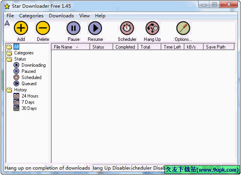Click the Hang Up toolbar icon
Image resolution: width=241 pixels, height=175 pixels.
[x=152, y=28]
